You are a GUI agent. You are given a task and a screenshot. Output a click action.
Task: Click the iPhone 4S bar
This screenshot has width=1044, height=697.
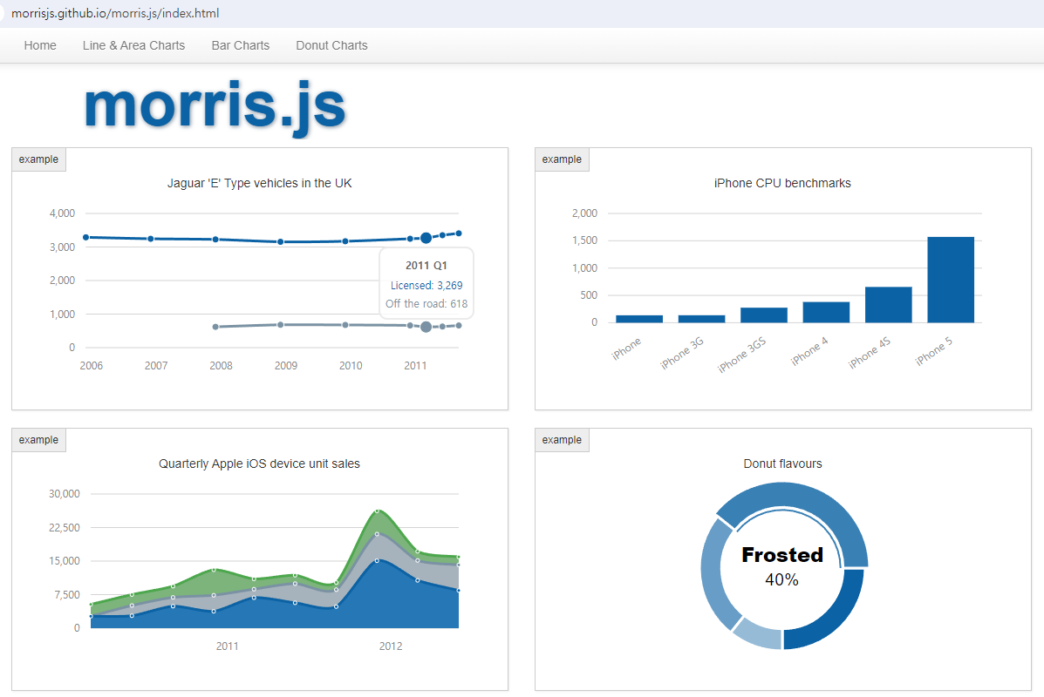click(x=888, y=304)
